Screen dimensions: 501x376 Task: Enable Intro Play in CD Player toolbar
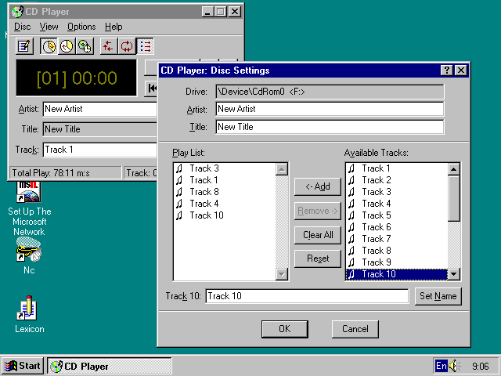coord(145,46)
